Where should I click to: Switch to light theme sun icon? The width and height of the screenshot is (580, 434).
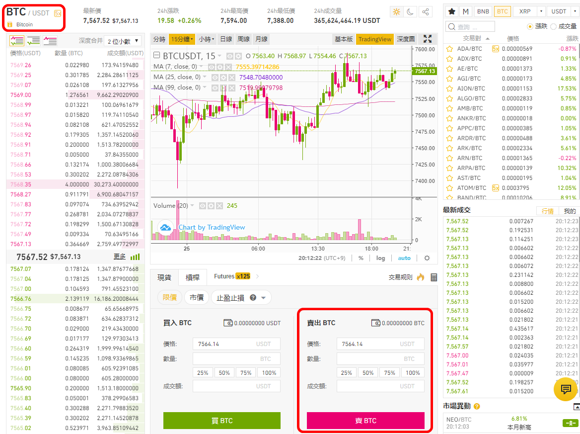click(397, 12)
